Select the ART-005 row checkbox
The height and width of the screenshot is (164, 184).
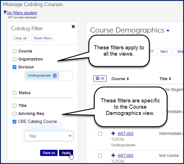(x=100, y=156)
